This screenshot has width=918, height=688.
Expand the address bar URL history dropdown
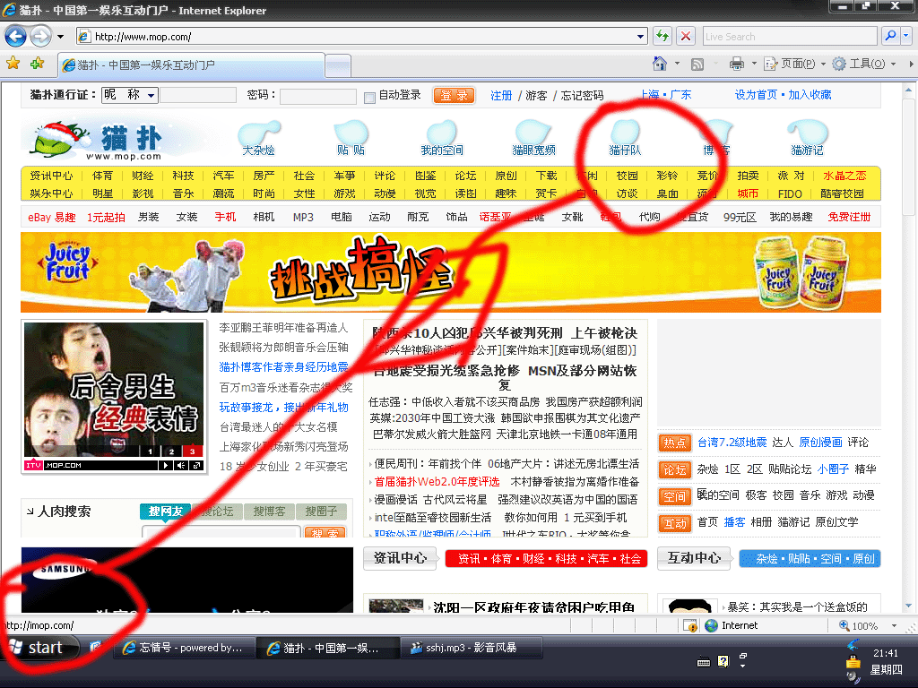coord(640,36)
